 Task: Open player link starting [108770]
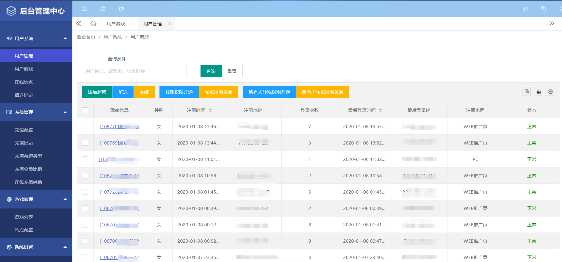click(x=119, y=127)
